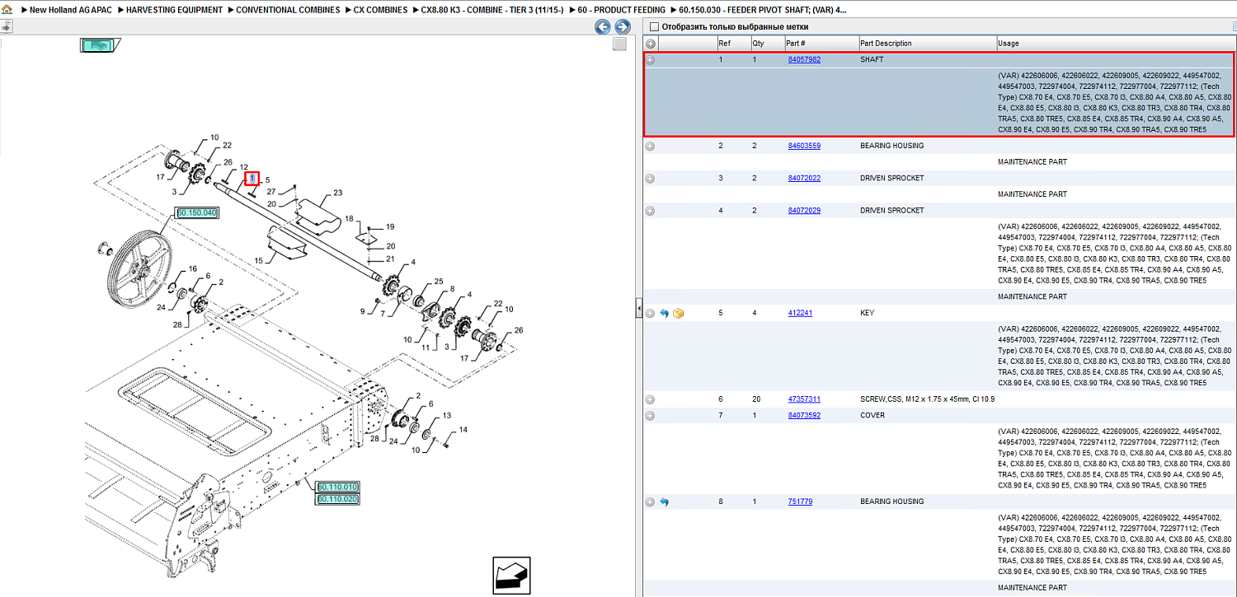
Task: Expand the SCREW,CSS row plus icon
Action: [x=650, y=399]
